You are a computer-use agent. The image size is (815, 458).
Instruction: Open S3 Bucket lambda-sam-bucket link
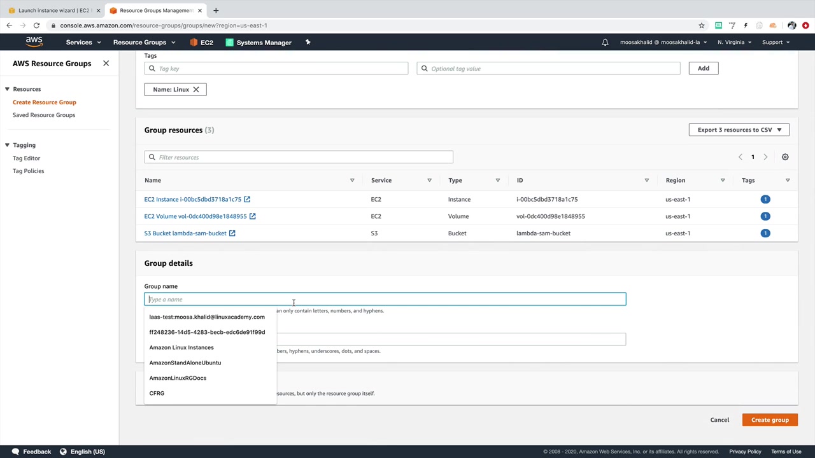pyautogui.click(x=185, y=233)
